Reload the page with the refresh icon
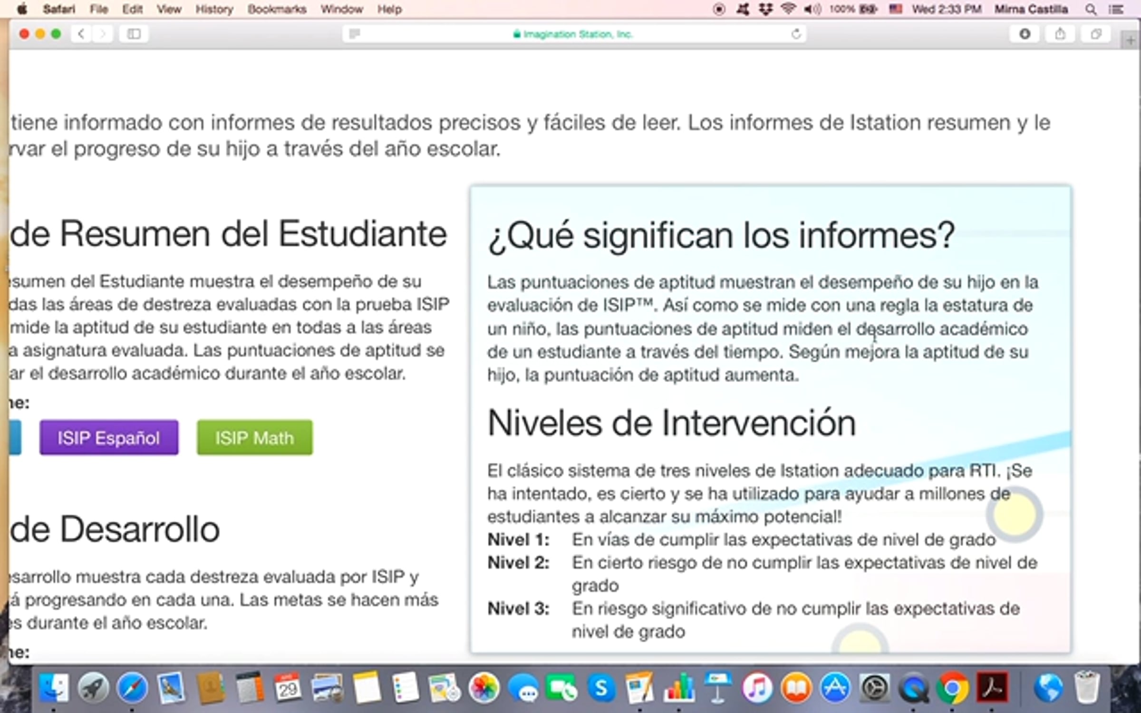This screenshot has height=713, width=1141. pos(796,34)
